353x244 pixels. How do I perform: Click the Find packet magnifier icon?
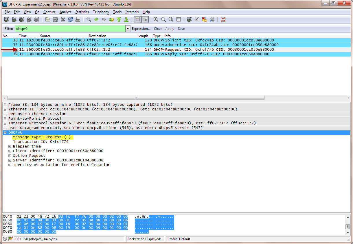point(89,19)
